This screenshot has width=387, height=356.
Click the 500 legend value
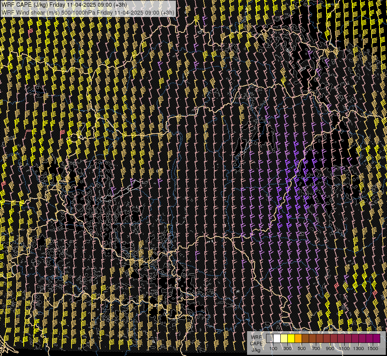[302, 348]
